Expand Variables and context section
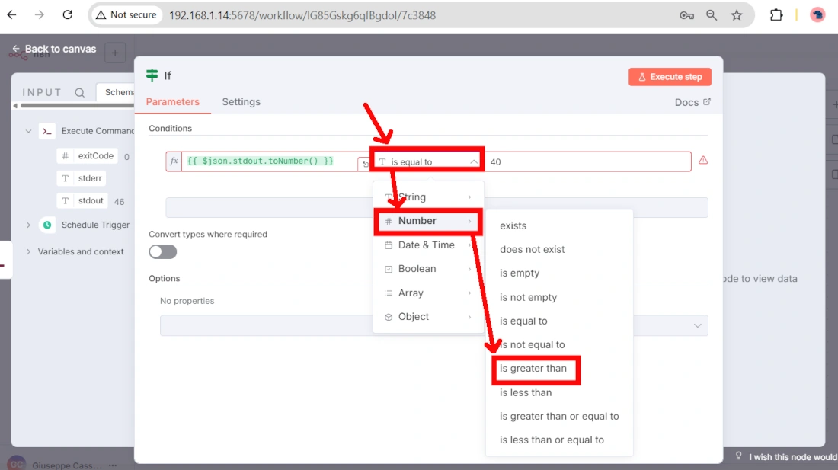The image size is (838, 470). coord(29,251)
